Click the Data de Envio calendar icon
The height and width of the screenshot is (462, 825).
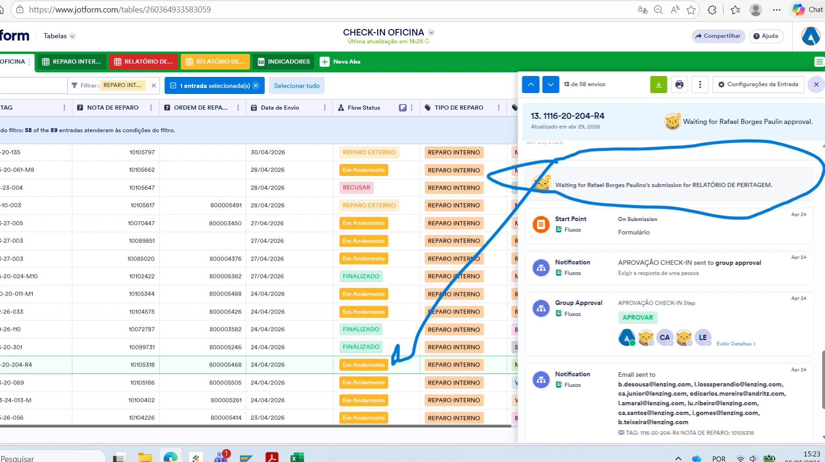pyautogui.click(x=254, y=108)
